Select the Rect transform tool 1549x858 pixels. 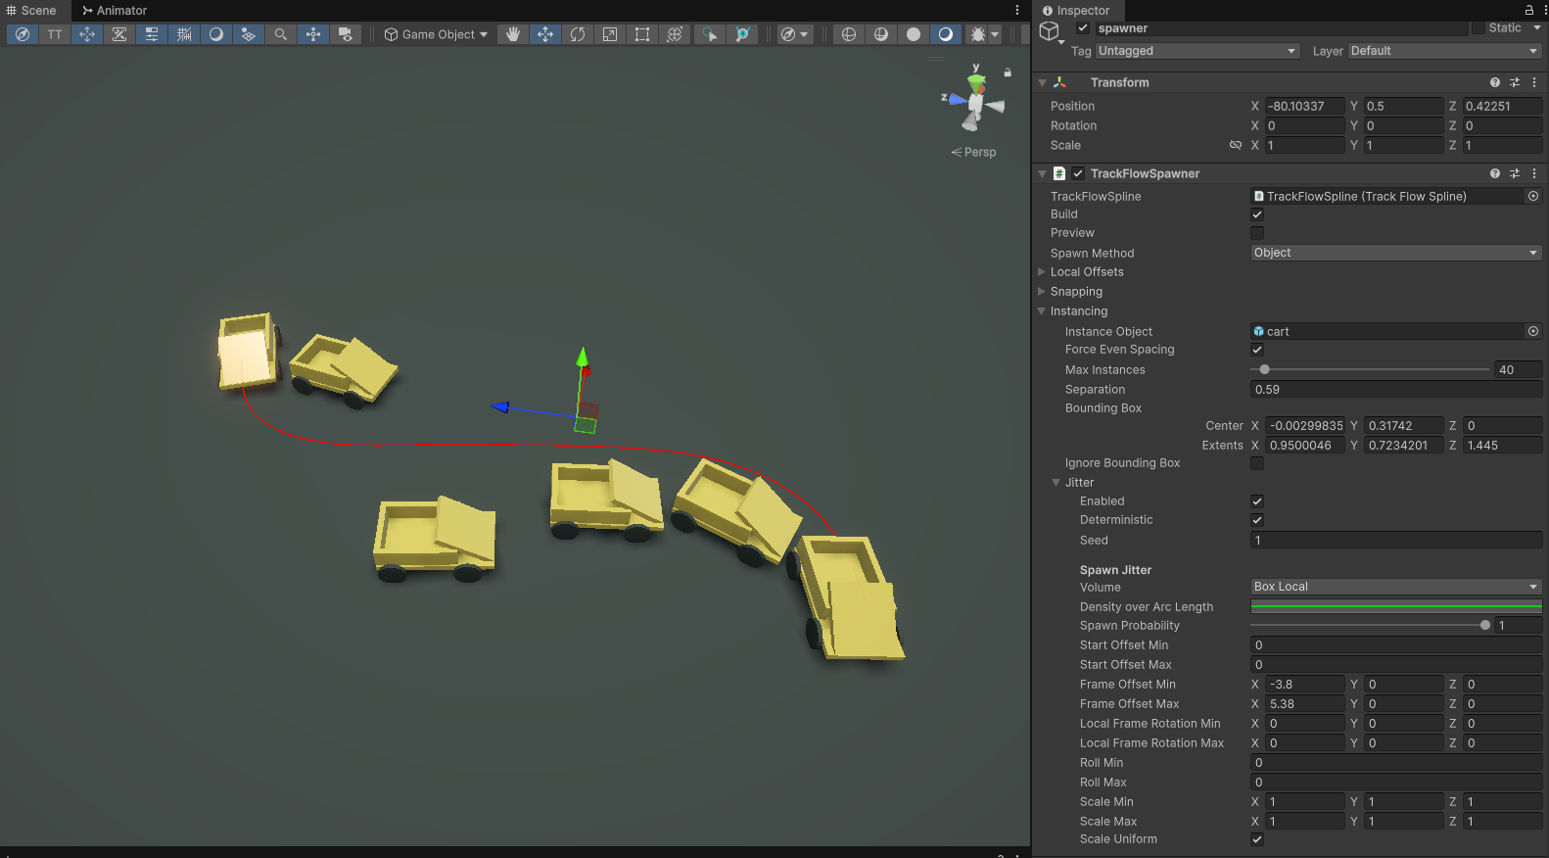point(642,34)
